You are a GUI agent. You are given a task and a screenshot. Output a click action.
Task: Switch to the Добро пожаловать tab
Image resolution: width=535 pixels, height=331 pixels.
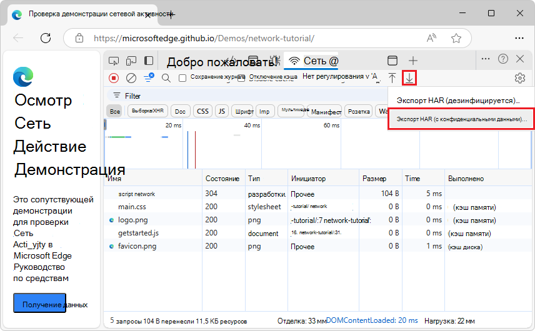222,62
